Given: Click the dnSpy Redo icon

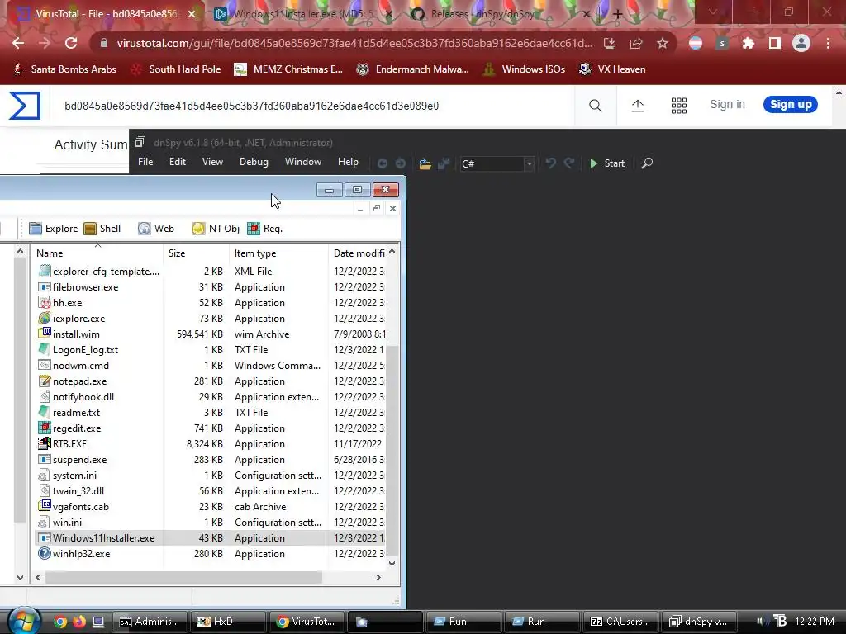Looking at the screenshot, I should 569,163.
